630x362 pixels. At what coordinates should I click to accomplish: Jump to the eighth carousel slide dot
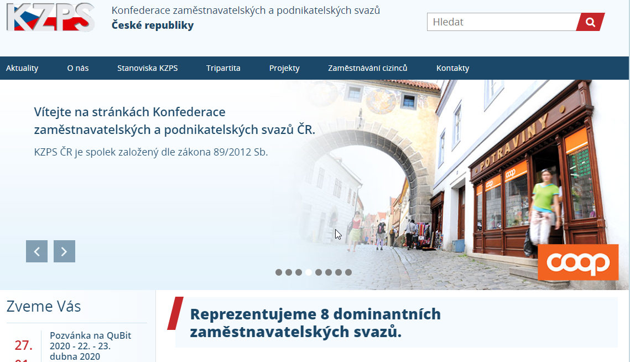[x=348, y=272]
